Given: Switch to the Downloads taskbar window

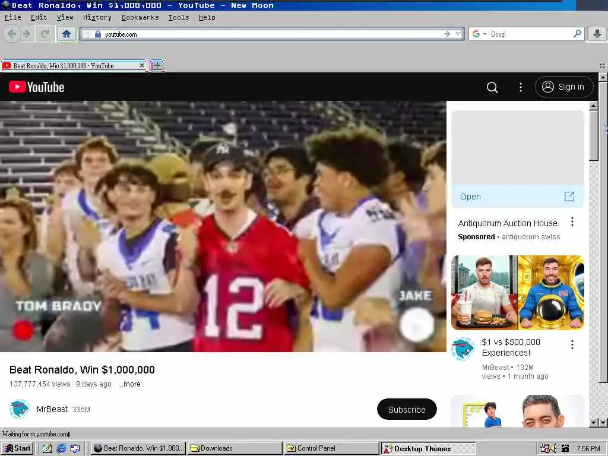Looking at the screenshot, I should [235, 448].
